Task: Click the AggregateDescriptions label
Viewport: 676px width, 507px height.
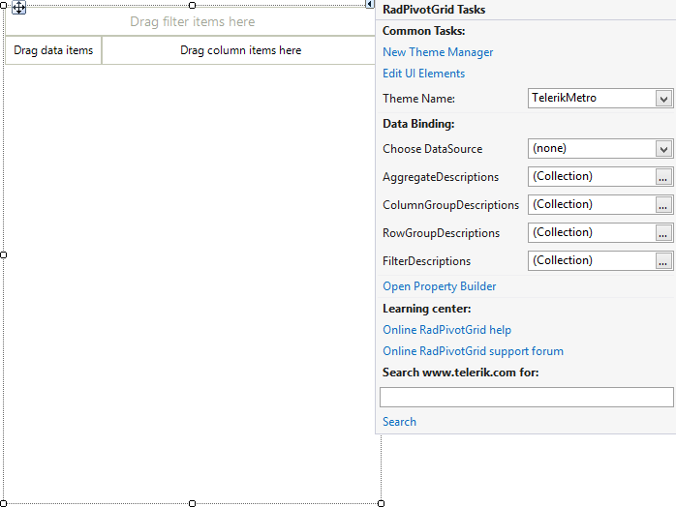Action: (x=441, y=177)
